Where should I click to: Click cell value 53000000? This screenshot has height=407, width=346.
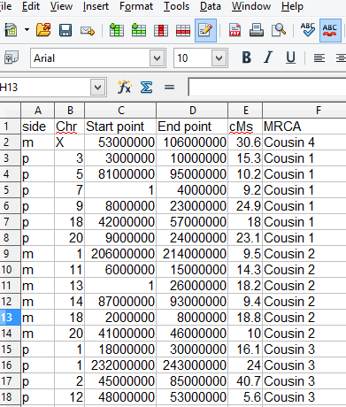tap(120, 142)
